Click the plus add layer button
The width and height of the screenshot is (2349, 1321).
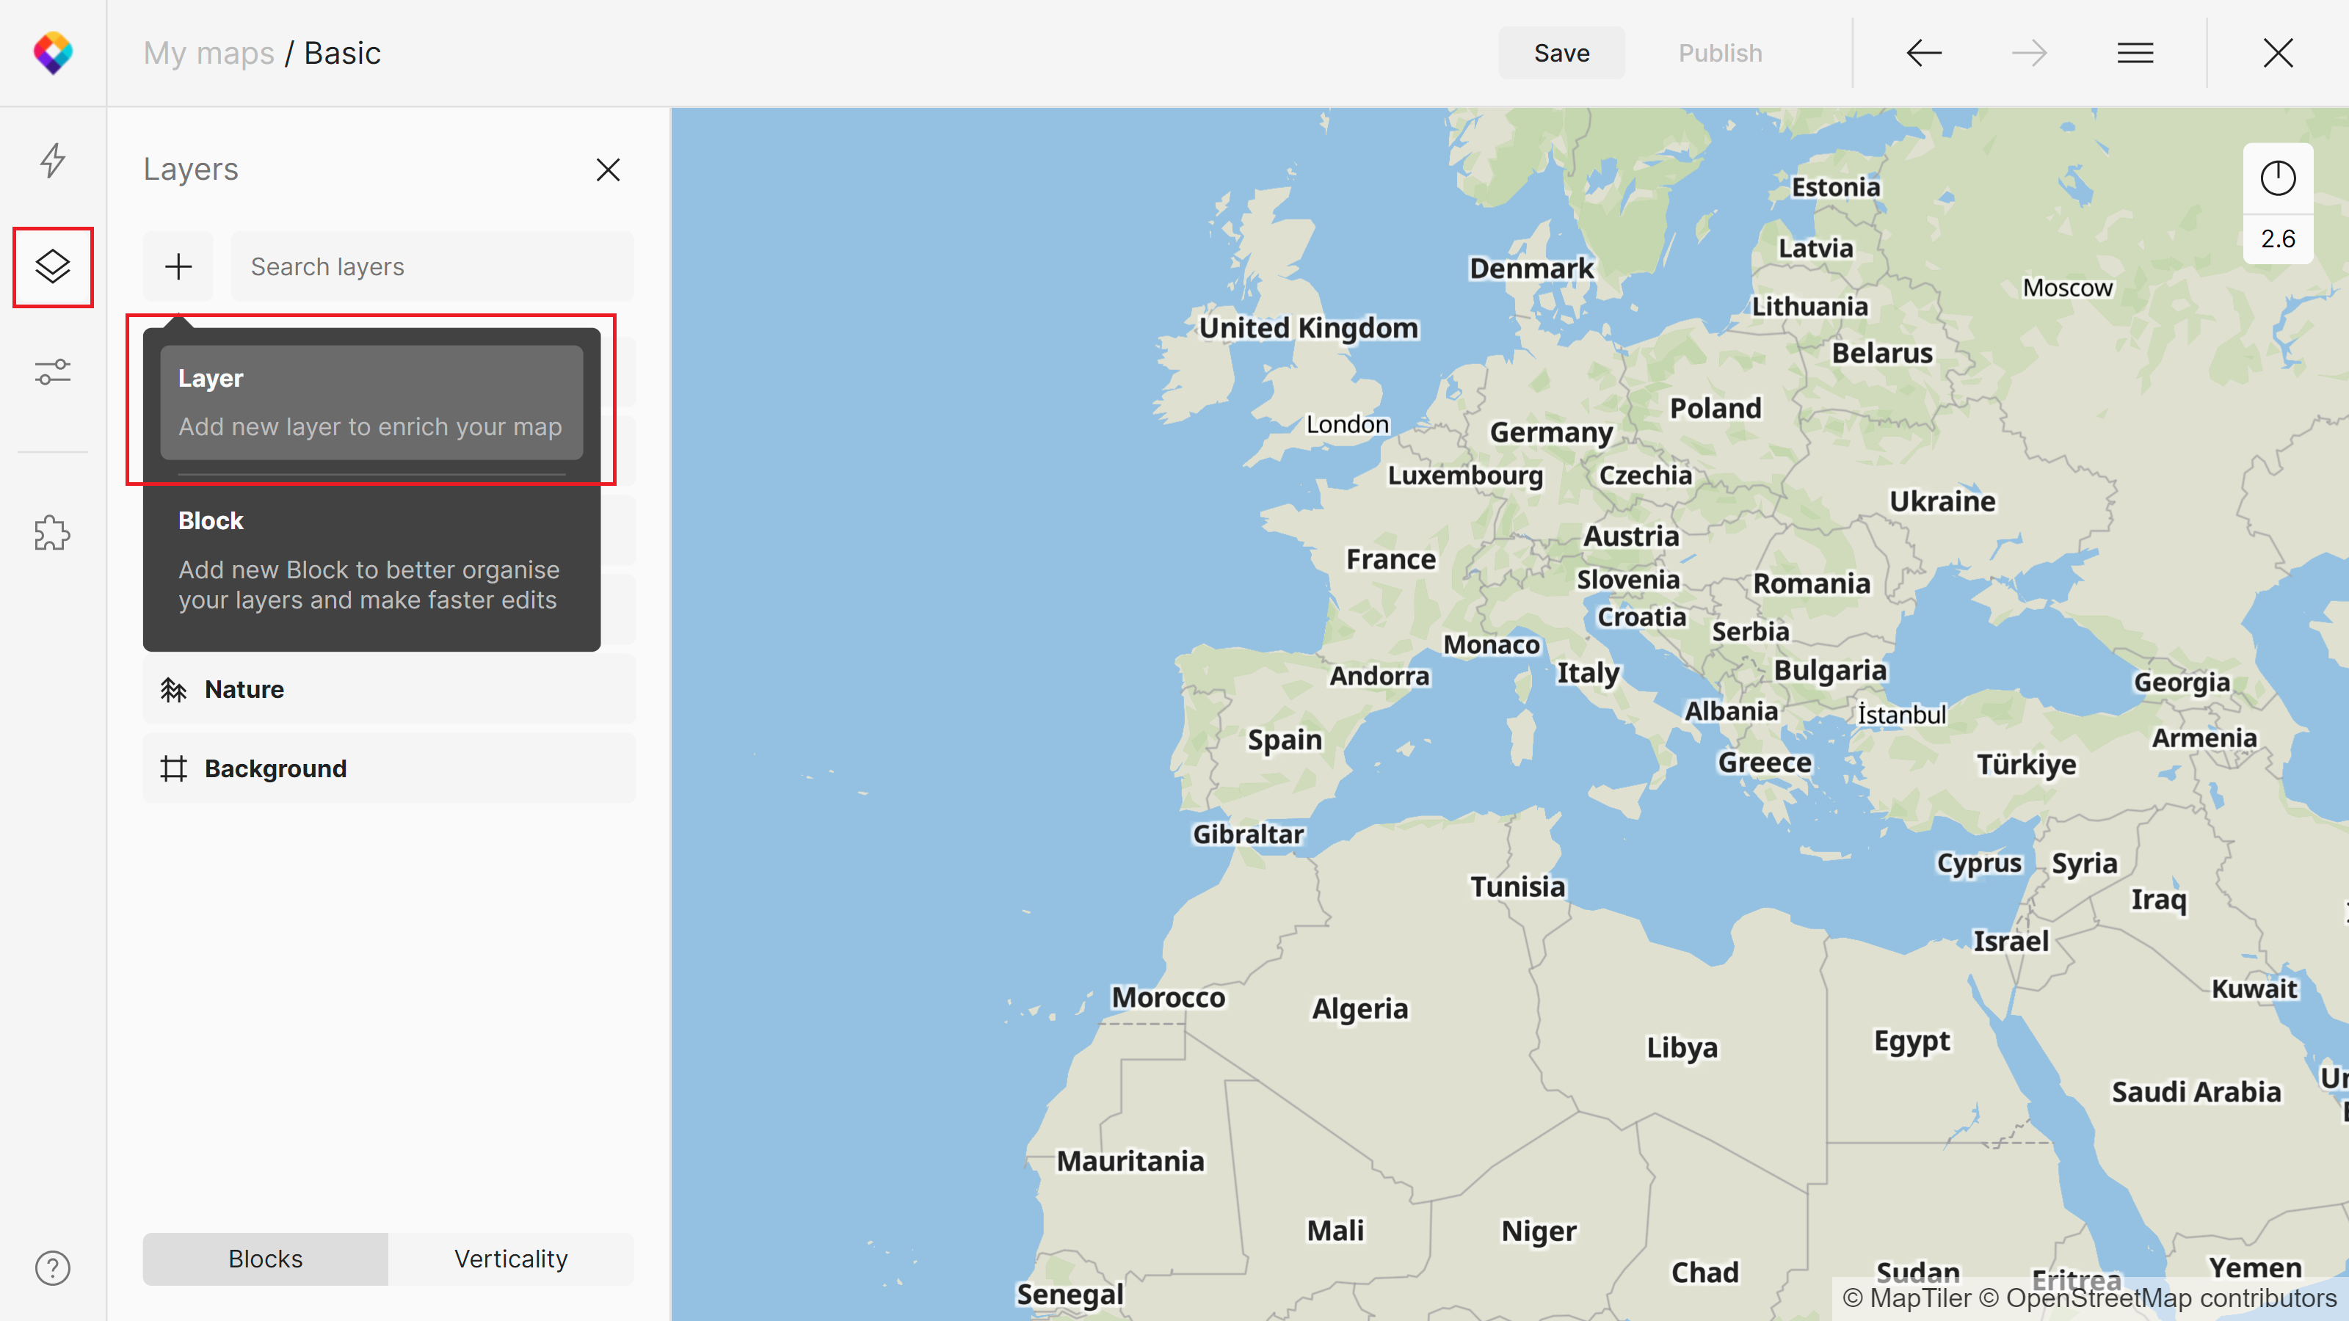coord(178,266)
